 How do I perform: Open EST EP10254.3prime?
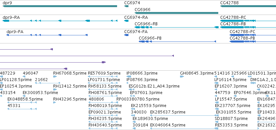click(x=16, y=86)
